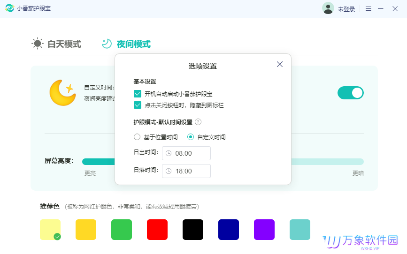Close the 选项设置 dialog
Image resolution: width=407 pixels, height=254 pixels.
[x=280, y=64]
